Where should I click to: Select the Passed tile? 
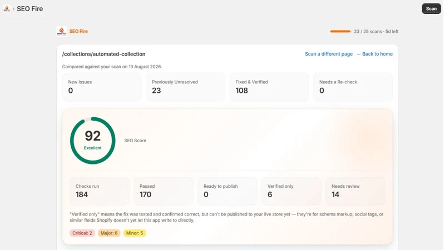coord(164,191)
